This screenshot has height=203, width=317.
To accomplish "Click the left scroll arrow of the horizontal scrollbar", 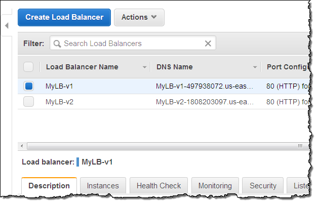I will coord(21,146).
